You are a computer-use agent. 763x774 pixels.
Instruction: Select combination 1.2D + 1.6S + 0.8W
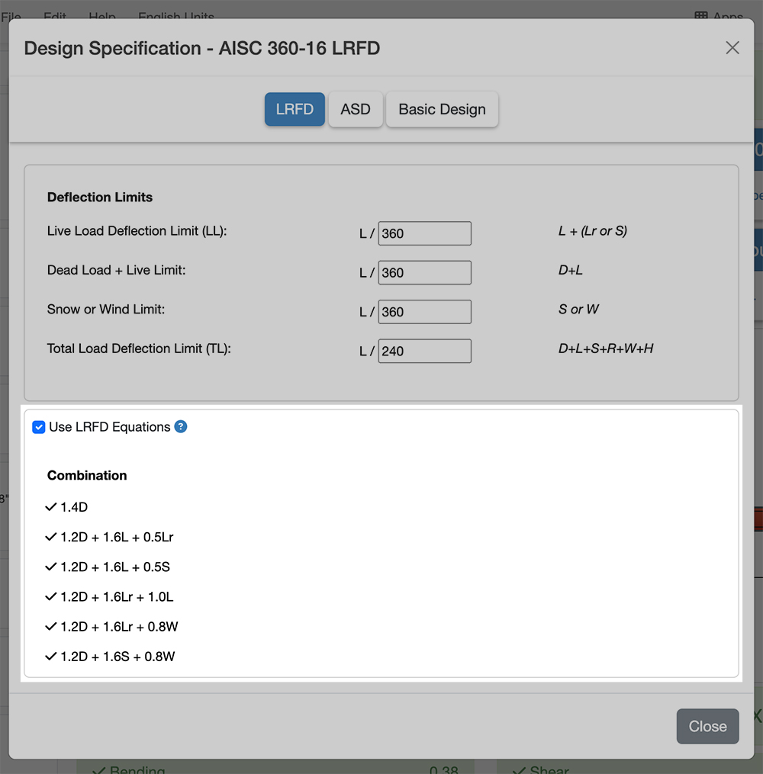click(110, 657)
